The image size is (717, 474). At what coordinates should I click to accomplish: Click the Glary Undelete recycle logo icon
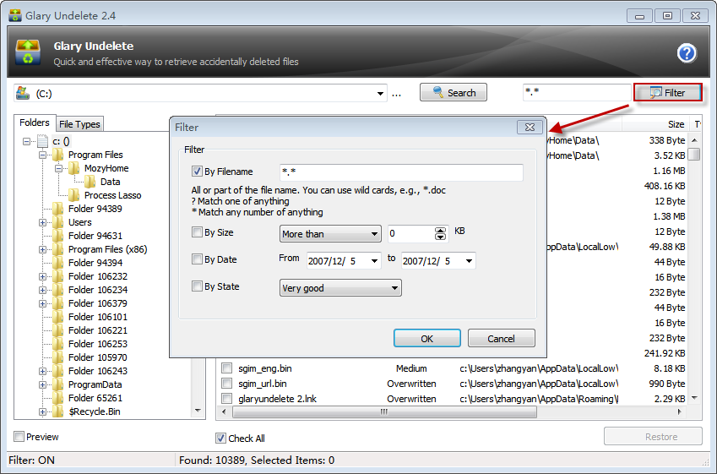tap(28, 52)
